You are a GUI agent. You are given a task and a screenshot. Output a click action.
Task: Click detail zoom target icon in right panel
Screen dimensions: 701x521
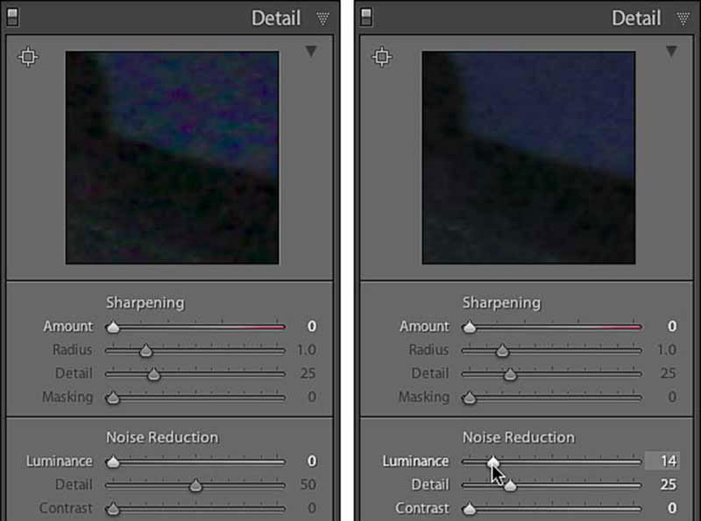pyautogui.click(x=381, y=58)
